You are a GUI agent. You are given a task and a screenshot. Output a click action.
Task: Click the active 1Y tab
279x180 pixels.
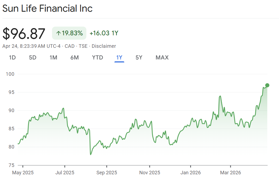[x=119, y=58]
